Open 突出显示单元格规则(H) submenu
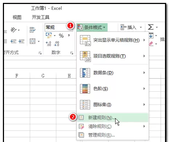The image size is (169, 142). tap(113, 40)
